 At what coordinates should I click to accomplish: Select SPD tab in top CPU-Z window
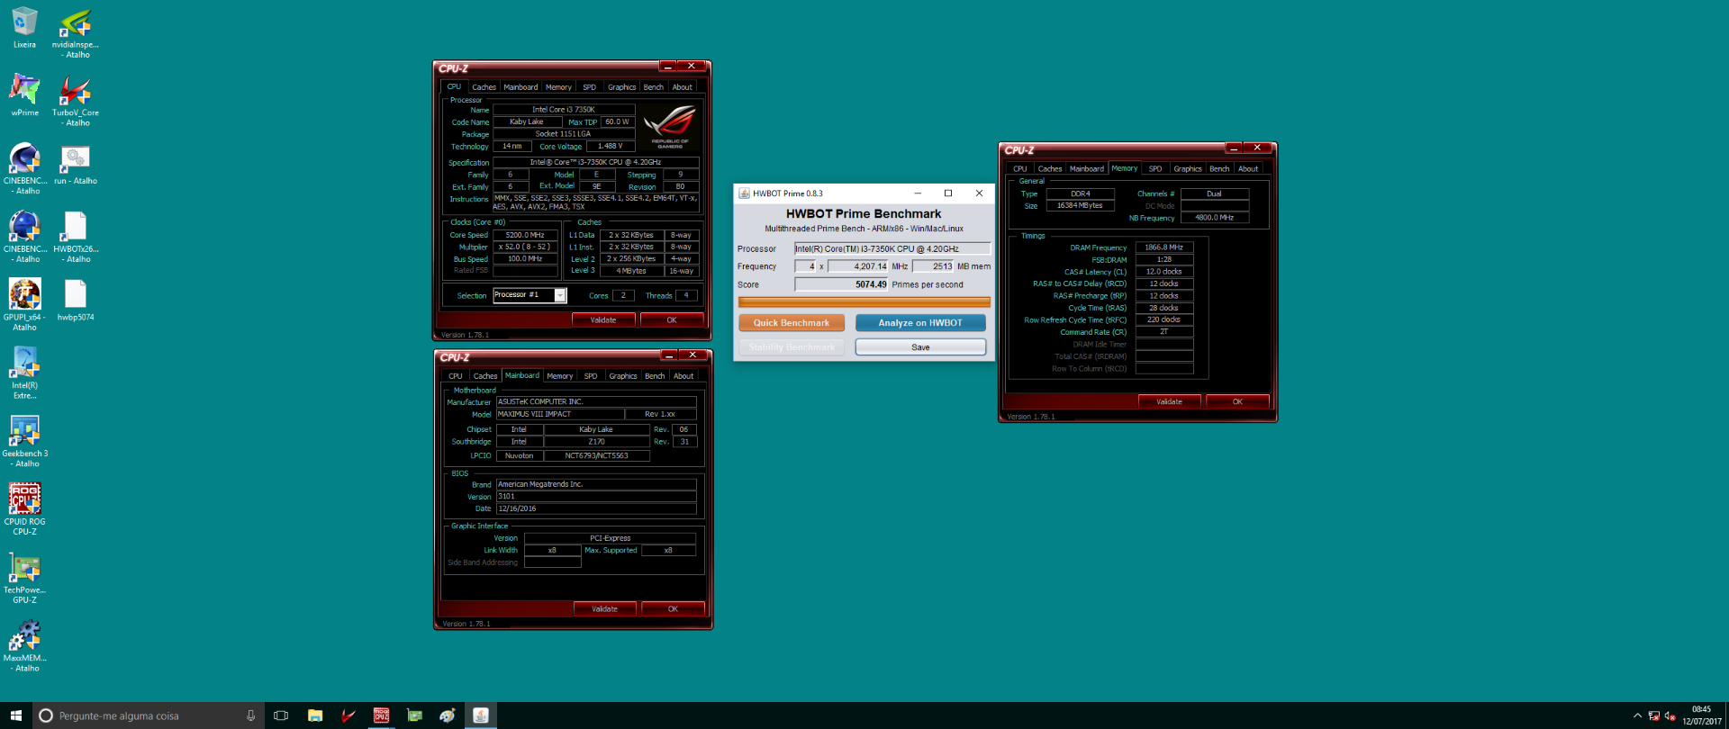589,87
